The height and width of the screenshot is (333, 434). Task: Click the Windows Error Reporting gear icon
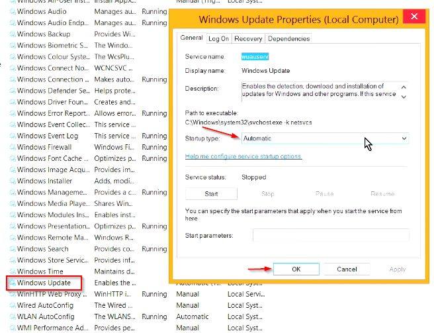13,114
